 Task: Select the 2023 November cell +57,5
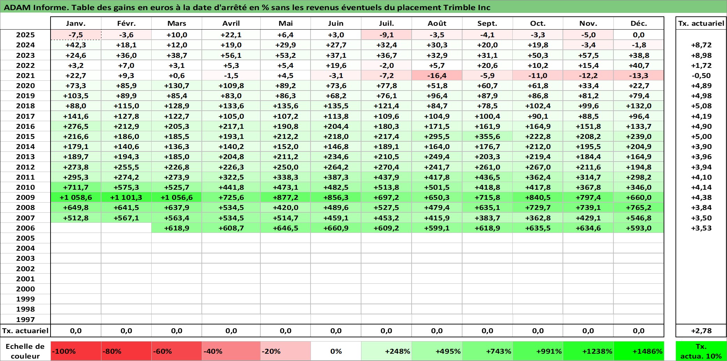tap(588, 55)
